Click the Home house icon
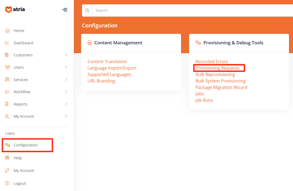Screen dimensions: 293x191 (x=8, y=31)
